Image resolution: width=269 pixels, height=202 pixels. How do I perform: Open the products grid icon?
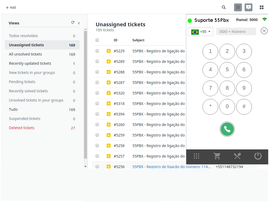(x=261, y=7)
